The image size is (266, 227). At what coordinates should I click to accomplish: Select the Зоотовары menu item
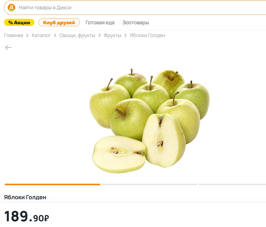[x=136, y=23]
